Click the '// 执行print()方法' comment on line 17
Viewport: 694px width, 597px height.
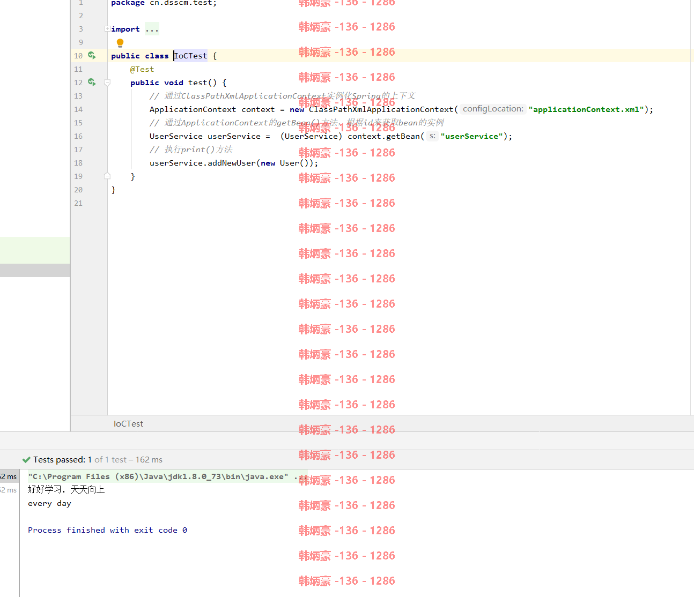point(191,150)
